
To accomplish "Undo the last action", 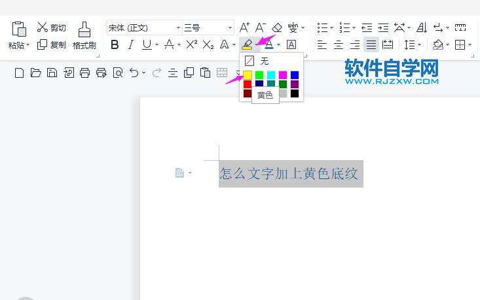I will point(134,73).
